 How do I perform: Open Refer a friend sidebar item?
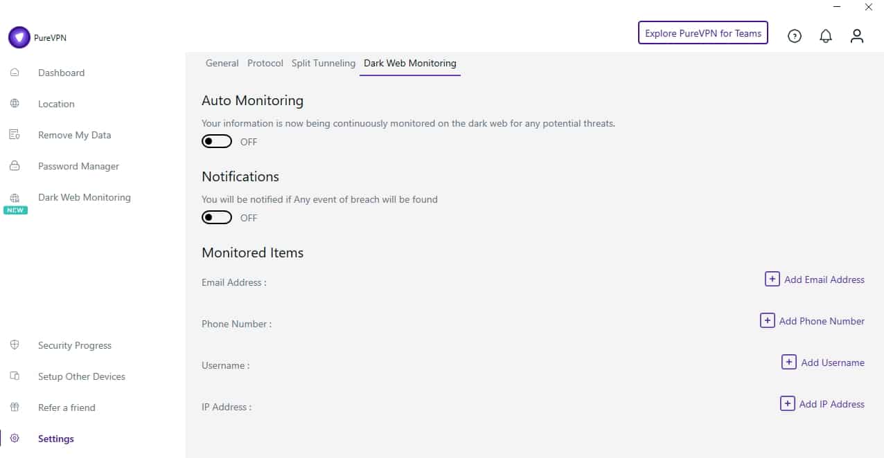pos(67,407)
